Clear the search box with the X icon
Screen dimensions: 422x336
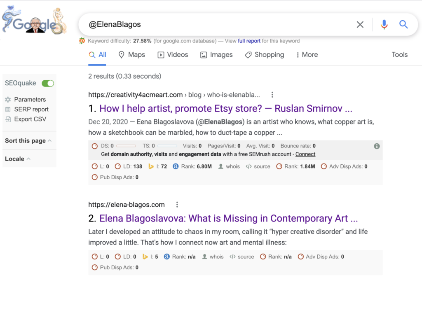(360, 24)
